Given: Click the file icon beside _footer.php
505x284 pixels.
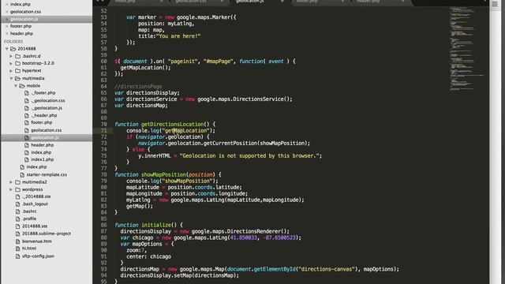Looking at the screenshot, I should (27, 93).
